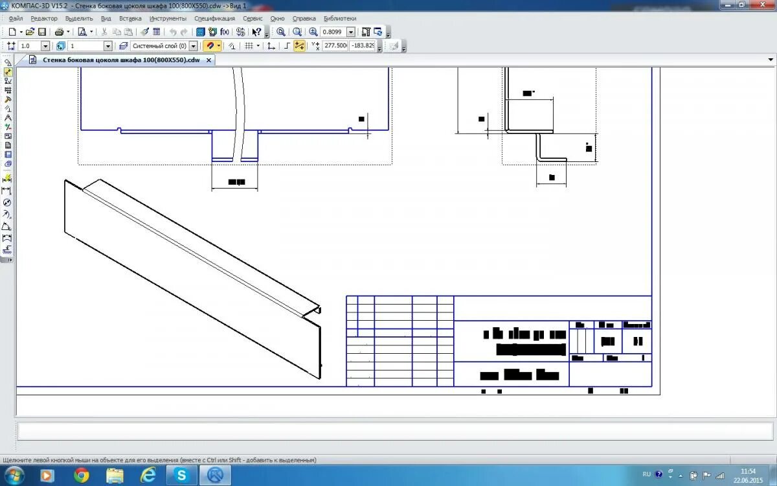Click the X coordinate field 277.500
Viewport: 777px width, 486px height.
(335, 46)
